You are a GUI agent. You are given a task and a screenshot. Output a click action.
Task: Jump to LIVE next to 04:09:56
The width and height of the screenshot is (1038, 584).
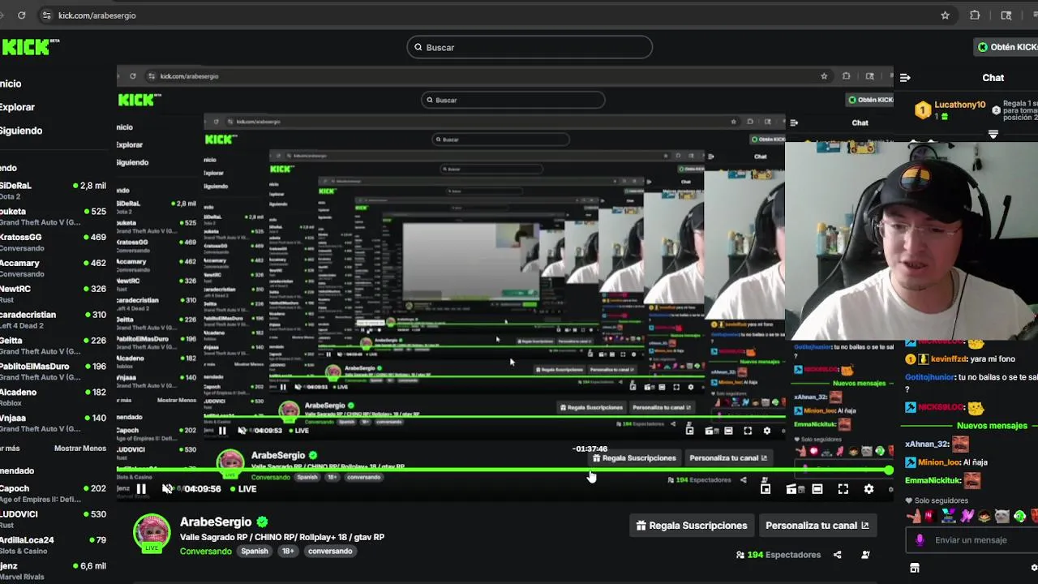[x=242, y=489]
